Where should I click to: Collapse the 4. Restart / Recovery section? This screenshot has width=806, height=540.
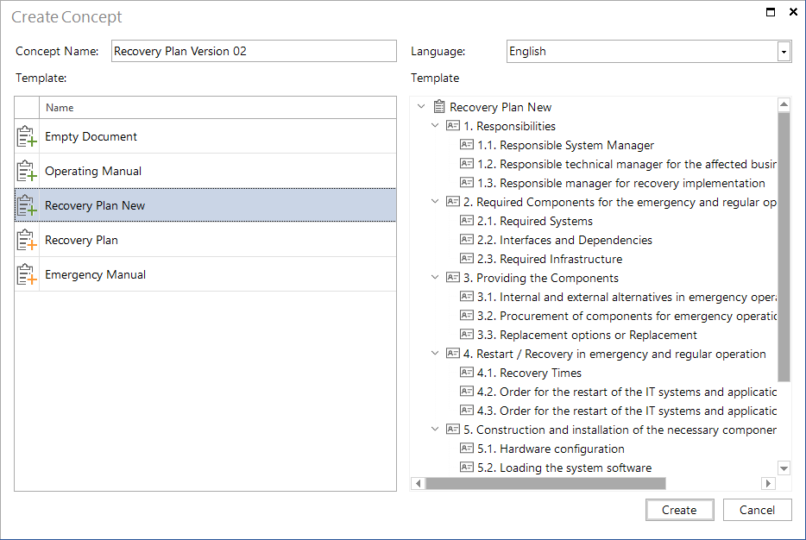[435, 354]
